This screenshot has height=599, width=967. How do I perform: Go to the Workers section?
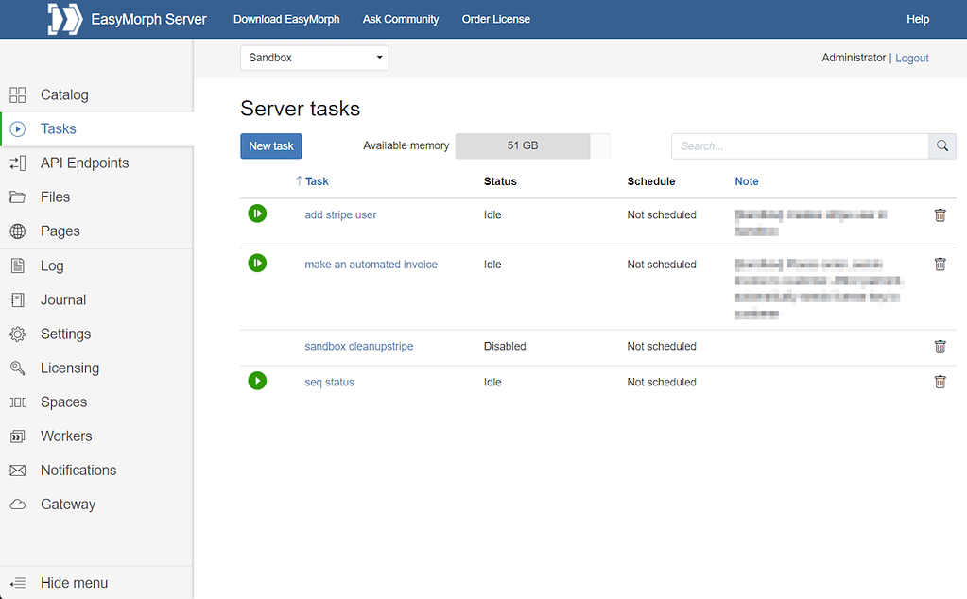66,436
